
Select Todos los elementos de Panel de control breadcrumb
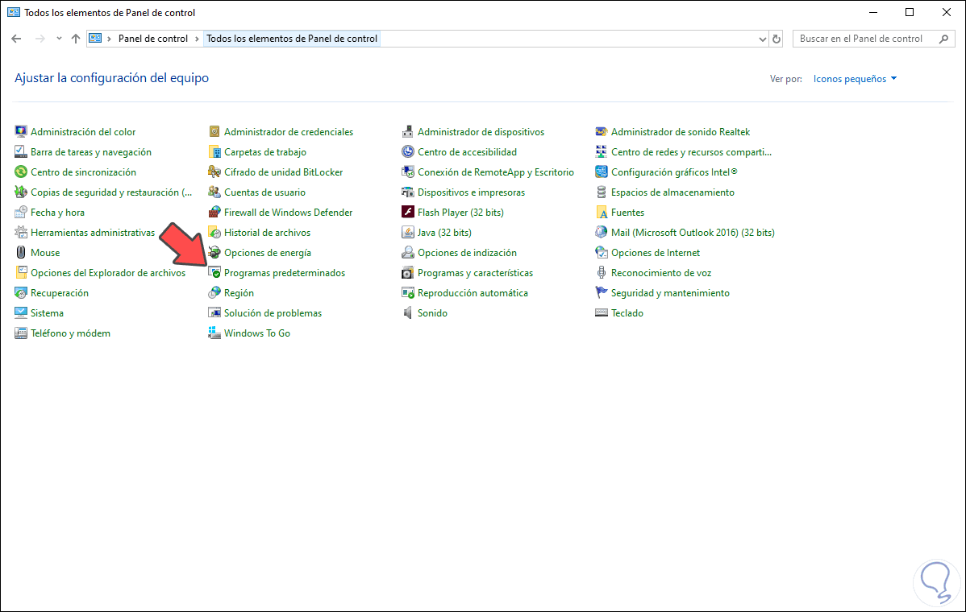pos(292,39)
